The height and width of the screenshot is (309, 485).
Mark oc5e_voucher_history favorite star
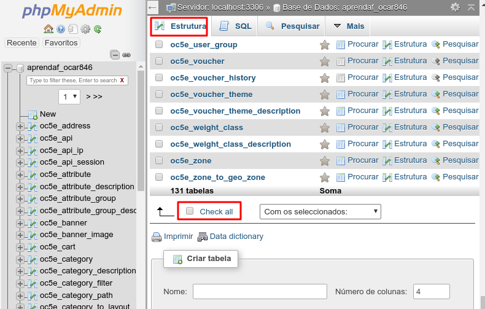pyautogui.click(x=325, y=78)
